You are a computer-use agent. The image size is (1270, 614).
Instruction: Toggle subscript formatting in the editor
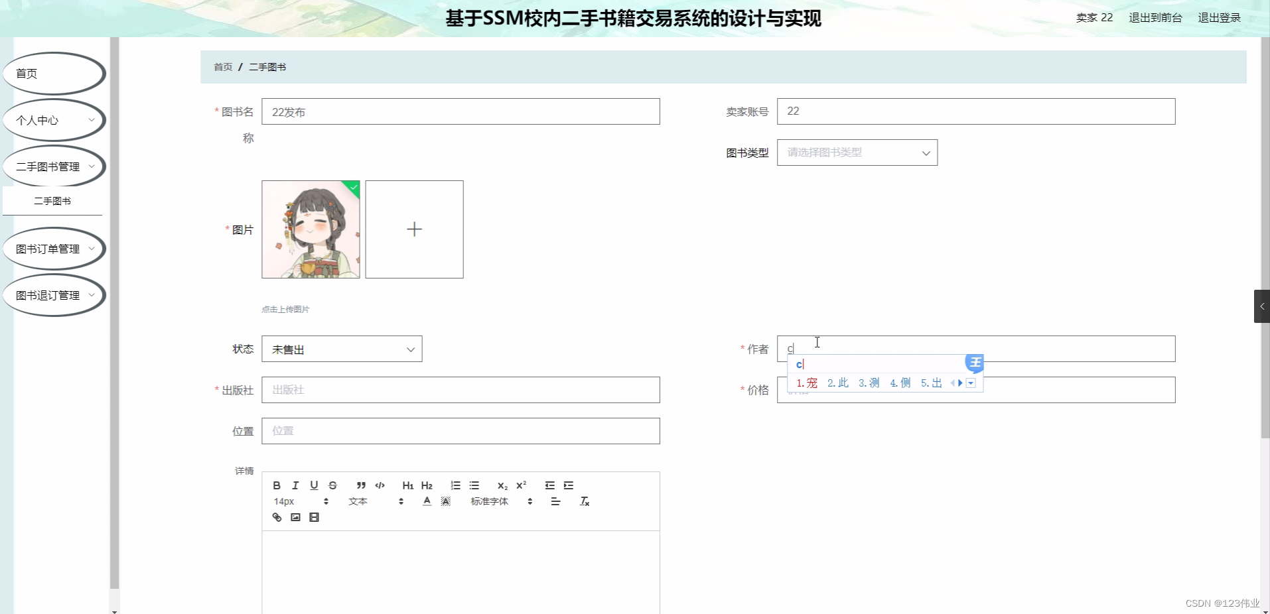tap(502, 485)
